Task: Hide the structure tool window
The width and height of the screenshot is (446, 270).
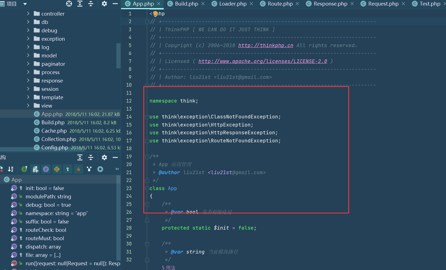Action: 115,157
